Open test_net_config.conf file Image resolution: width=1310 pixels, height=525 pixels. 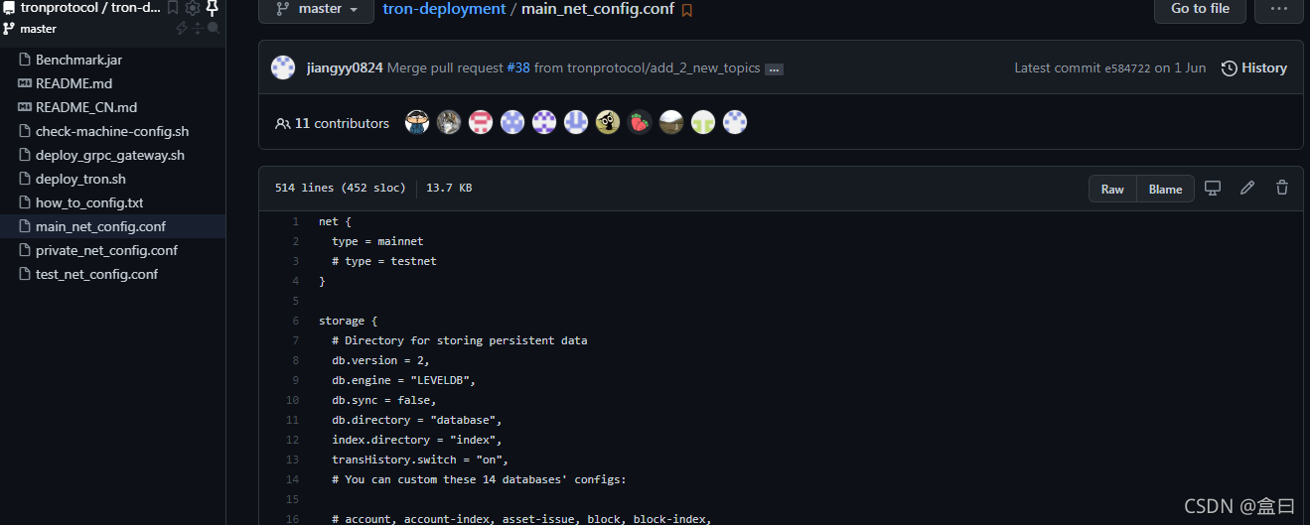(96, 274)
